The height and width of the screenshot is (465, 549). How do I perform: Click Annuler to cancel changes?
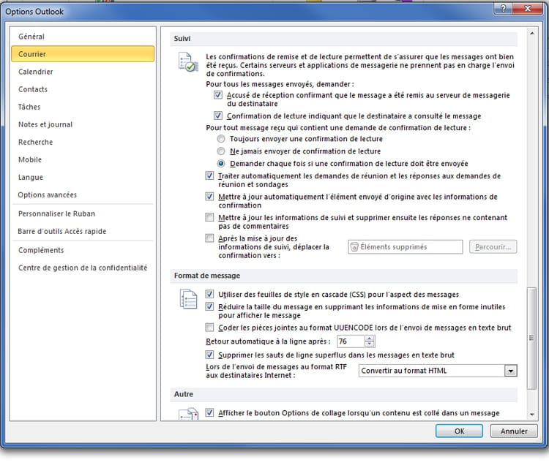514,431
